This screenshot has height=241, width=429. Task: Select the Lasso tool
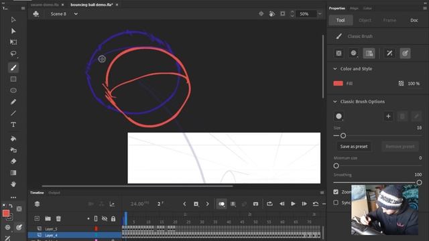(13, 54)
